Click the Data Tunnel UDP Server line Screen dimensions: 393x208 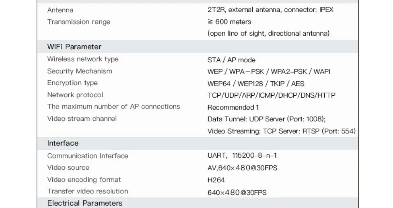click(266, 119)
